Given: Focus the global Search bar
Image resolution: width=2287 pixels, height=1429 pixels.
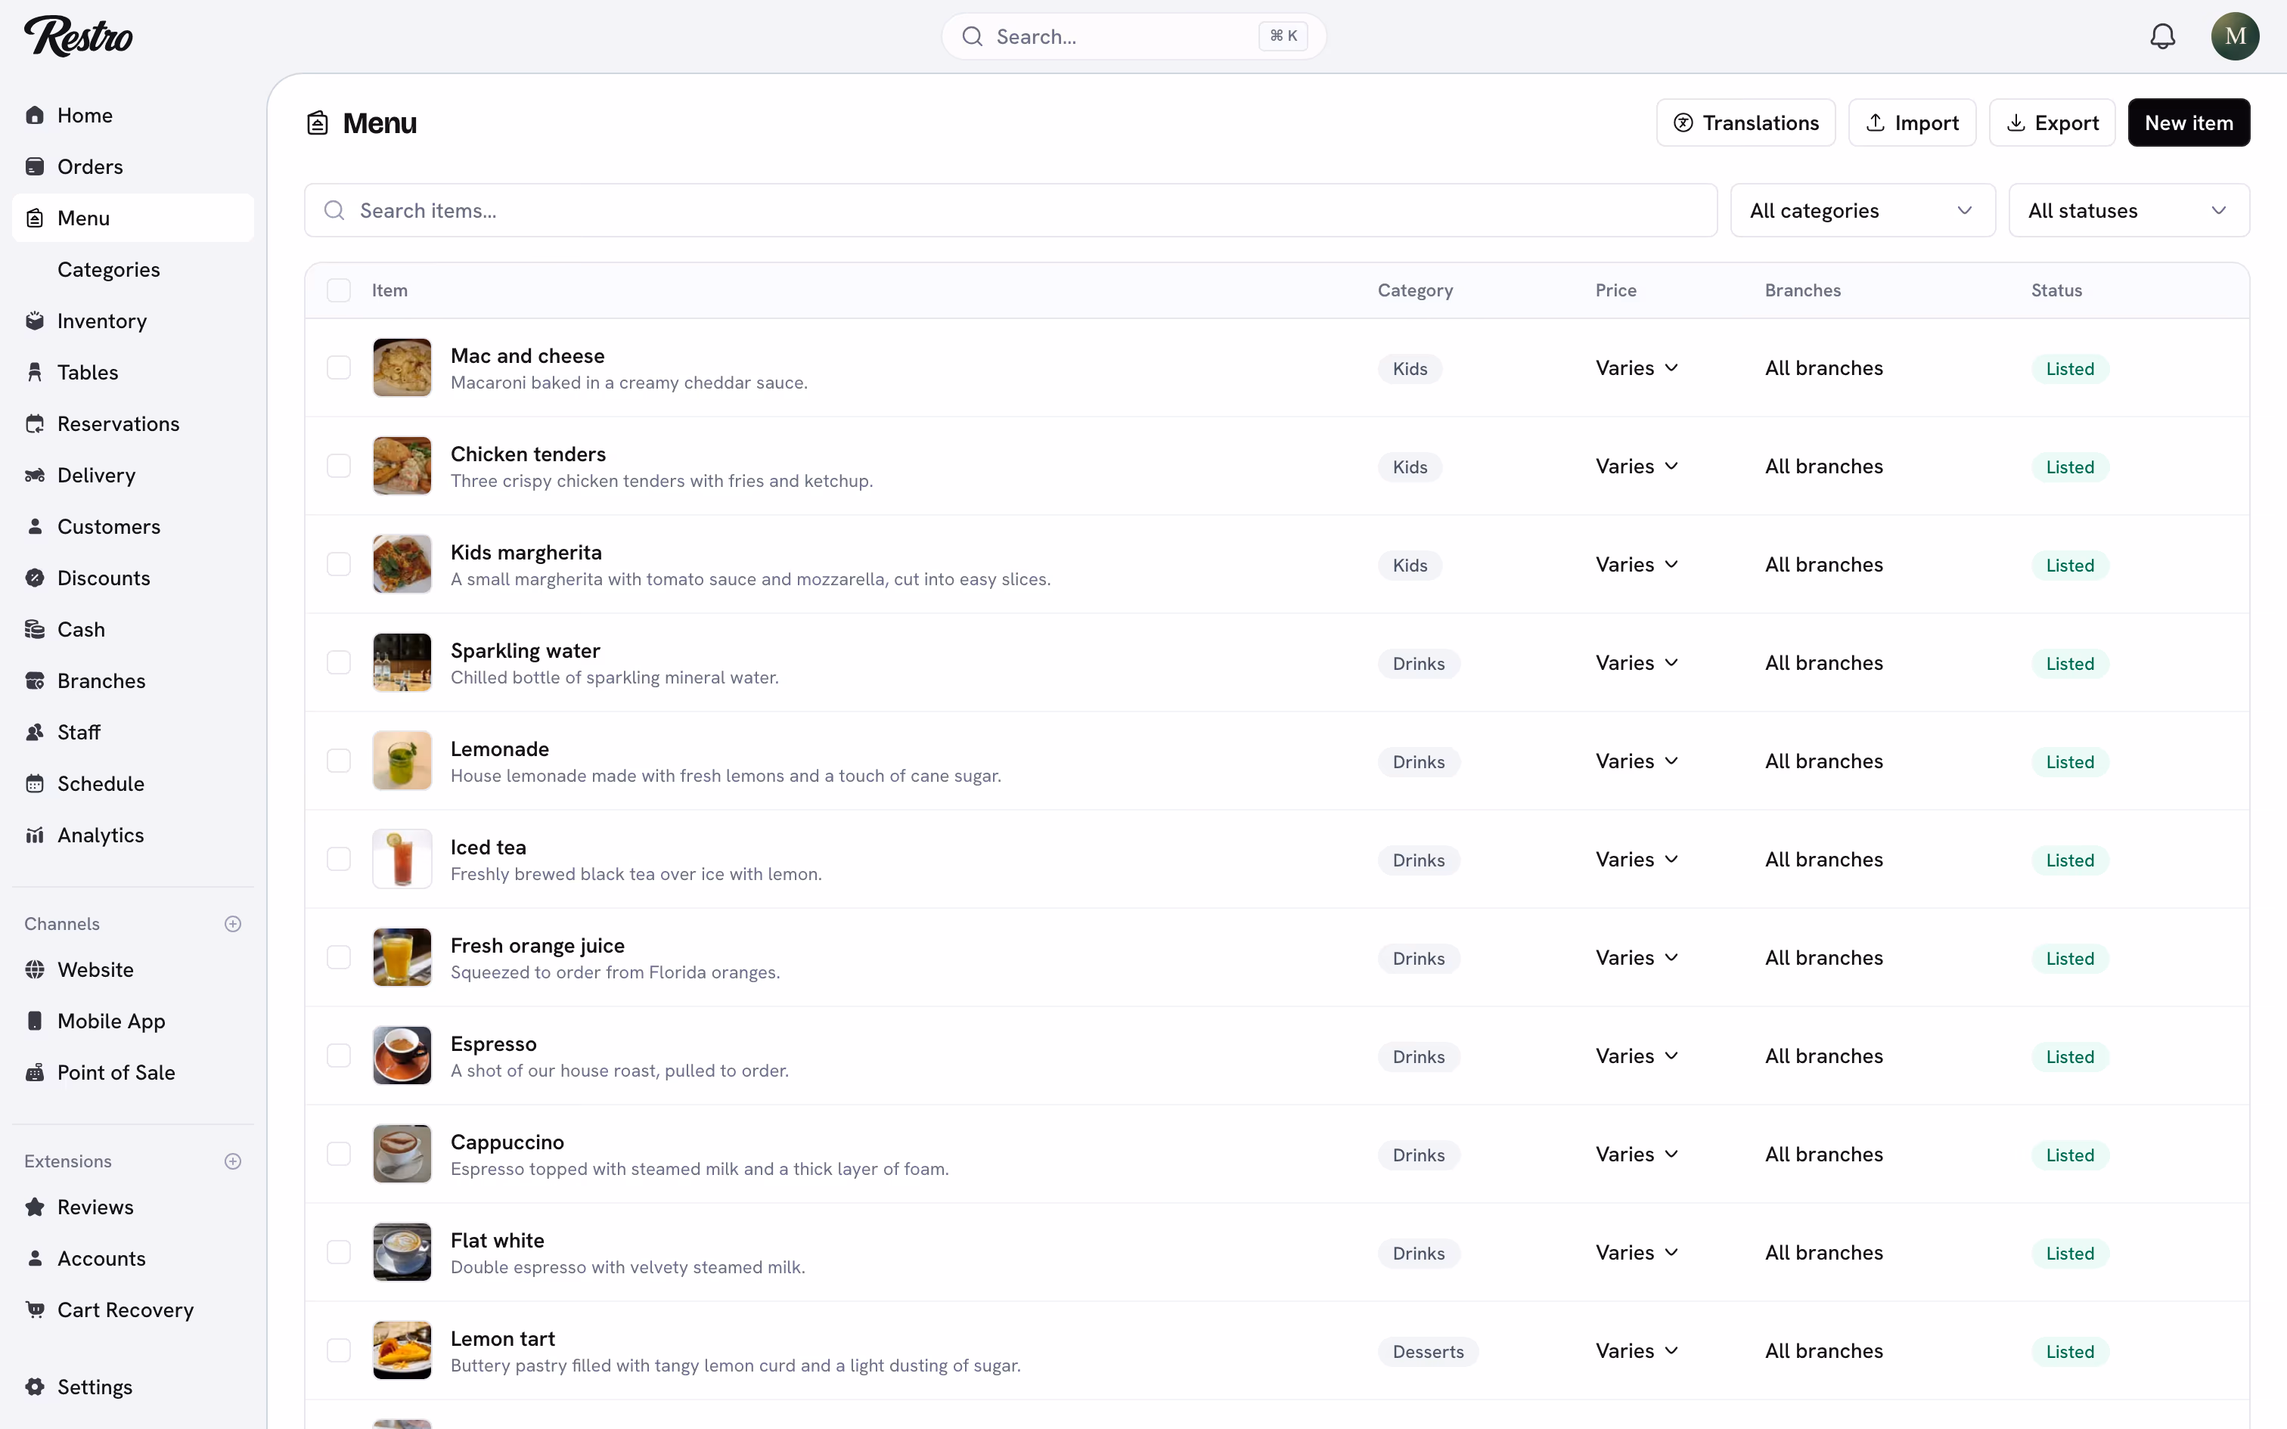Looking at the screenshot, I should click(1133, 36).
